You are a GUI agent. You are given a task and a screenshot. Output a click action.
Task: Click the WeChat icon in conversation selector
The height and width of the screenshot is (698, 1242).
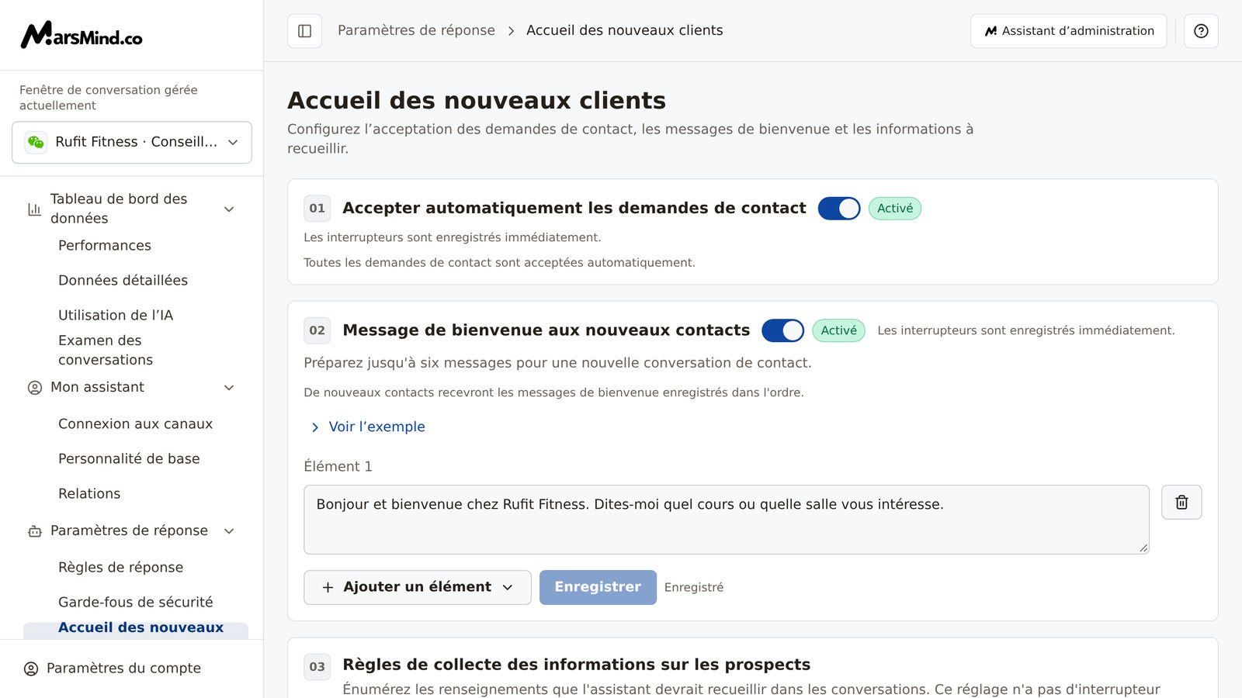pyautogui.click(x=36, y=142)
